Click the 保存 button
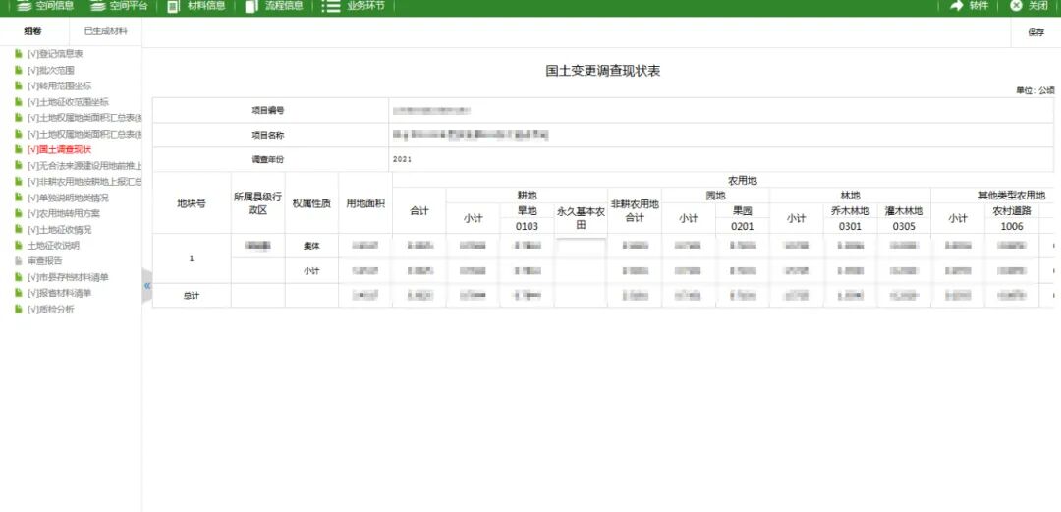 (1036, 32)
